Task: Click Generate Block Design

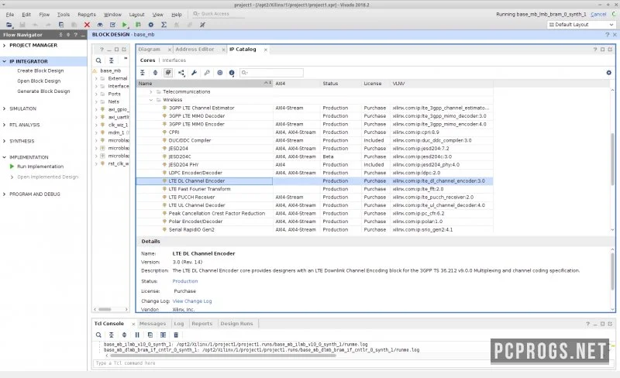Action: [x=43, y=91]
